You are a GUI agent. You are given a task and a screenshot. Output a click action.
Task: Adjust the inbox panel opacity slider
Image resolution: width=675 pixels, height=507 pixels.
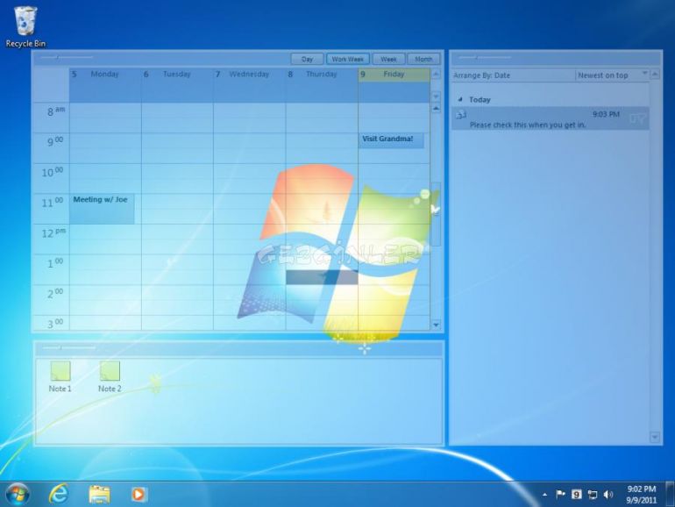[477, 57]
